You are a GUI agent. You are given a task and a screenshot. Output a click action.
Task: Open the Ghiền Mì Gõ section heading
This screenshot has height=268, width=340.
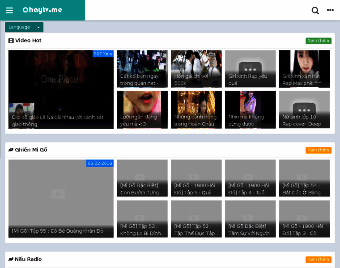(x=31, y=150)
